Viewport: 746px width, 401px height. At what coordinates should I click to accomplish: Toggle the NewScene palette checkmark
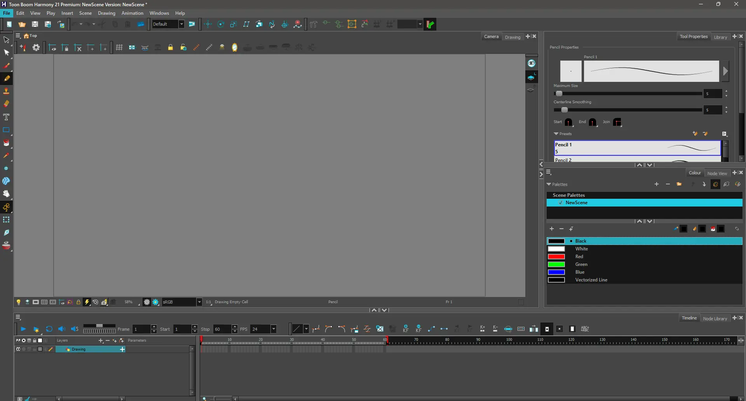[560, 203]
